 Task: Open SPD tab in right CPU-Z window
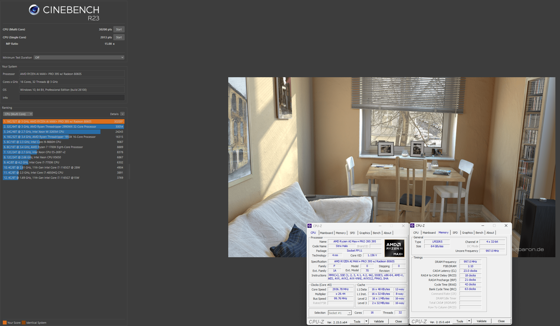click(455, 233)
